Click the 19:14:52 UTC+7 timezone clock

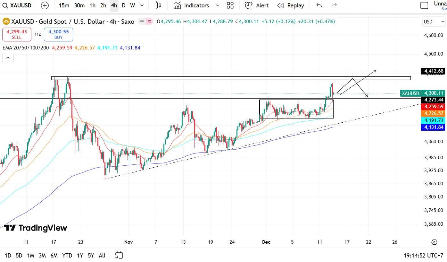tap(424, 256)
